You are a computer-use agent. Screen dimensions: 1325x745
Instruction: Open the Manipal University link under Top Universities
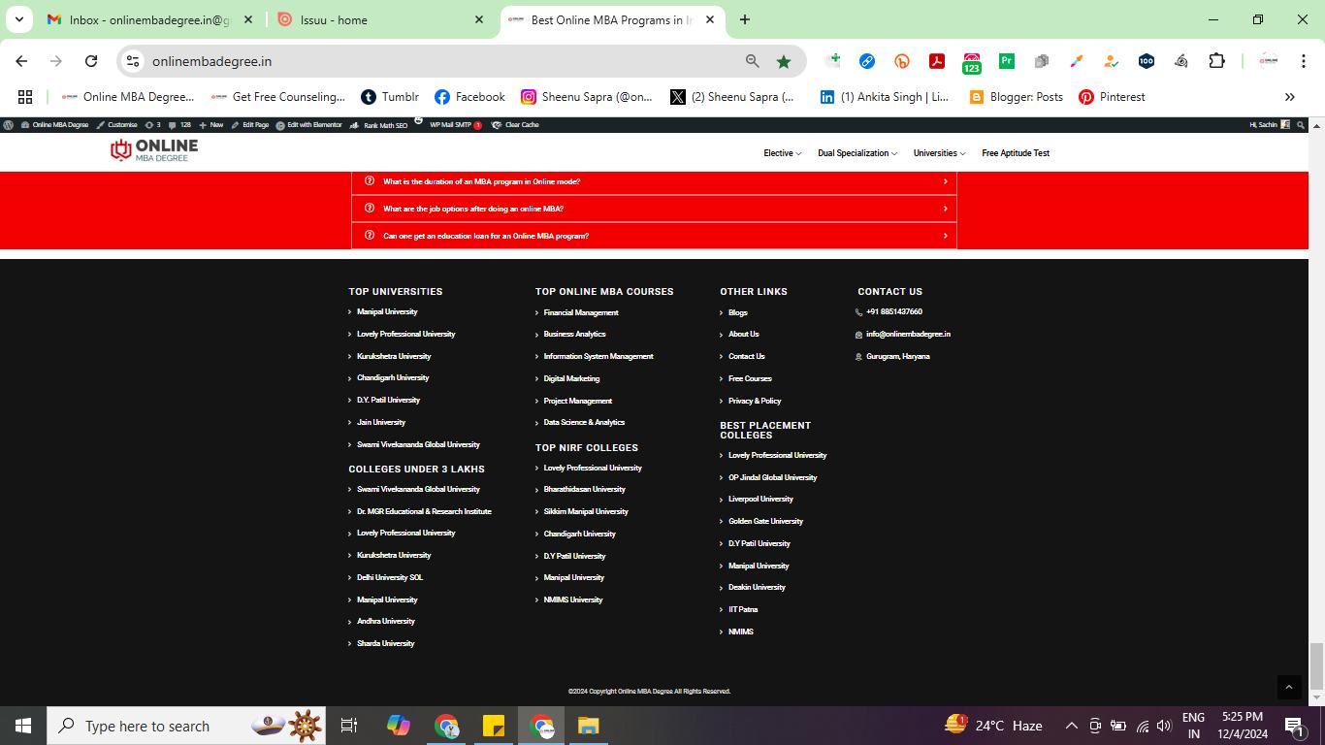pos(387,311)
